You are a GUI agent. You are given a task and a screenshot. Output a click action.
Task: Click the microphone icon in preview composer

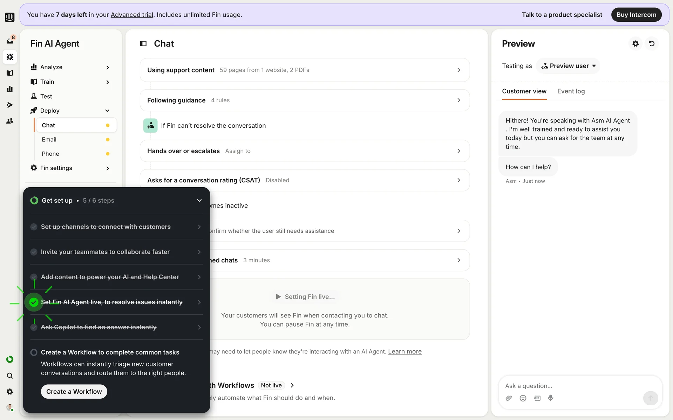click(x=551, y=398)
